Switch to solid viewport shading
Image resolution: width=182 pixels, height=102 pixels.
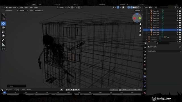(x=134, y=7)
